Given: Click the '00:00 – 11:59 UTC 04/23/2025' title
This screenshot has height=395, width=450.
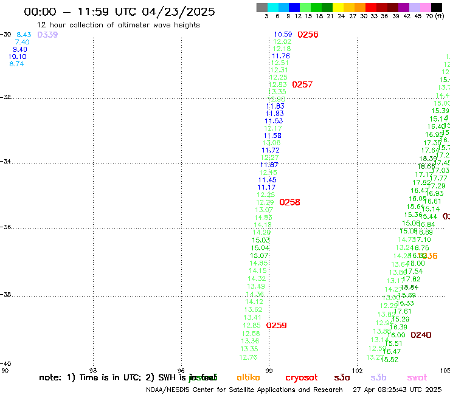Looking at the screenshot, I should point(119,12).
